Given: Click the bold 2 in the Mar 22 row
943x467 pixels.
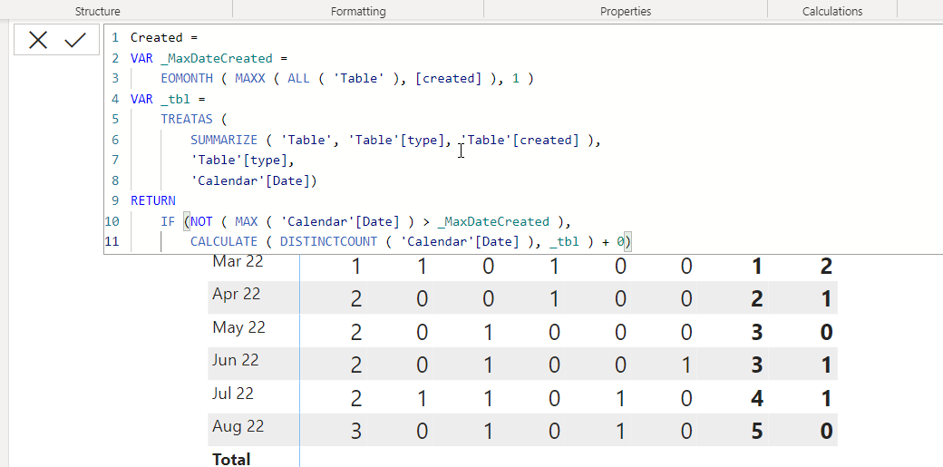Looking at the screenshot, I should (826, 266).
